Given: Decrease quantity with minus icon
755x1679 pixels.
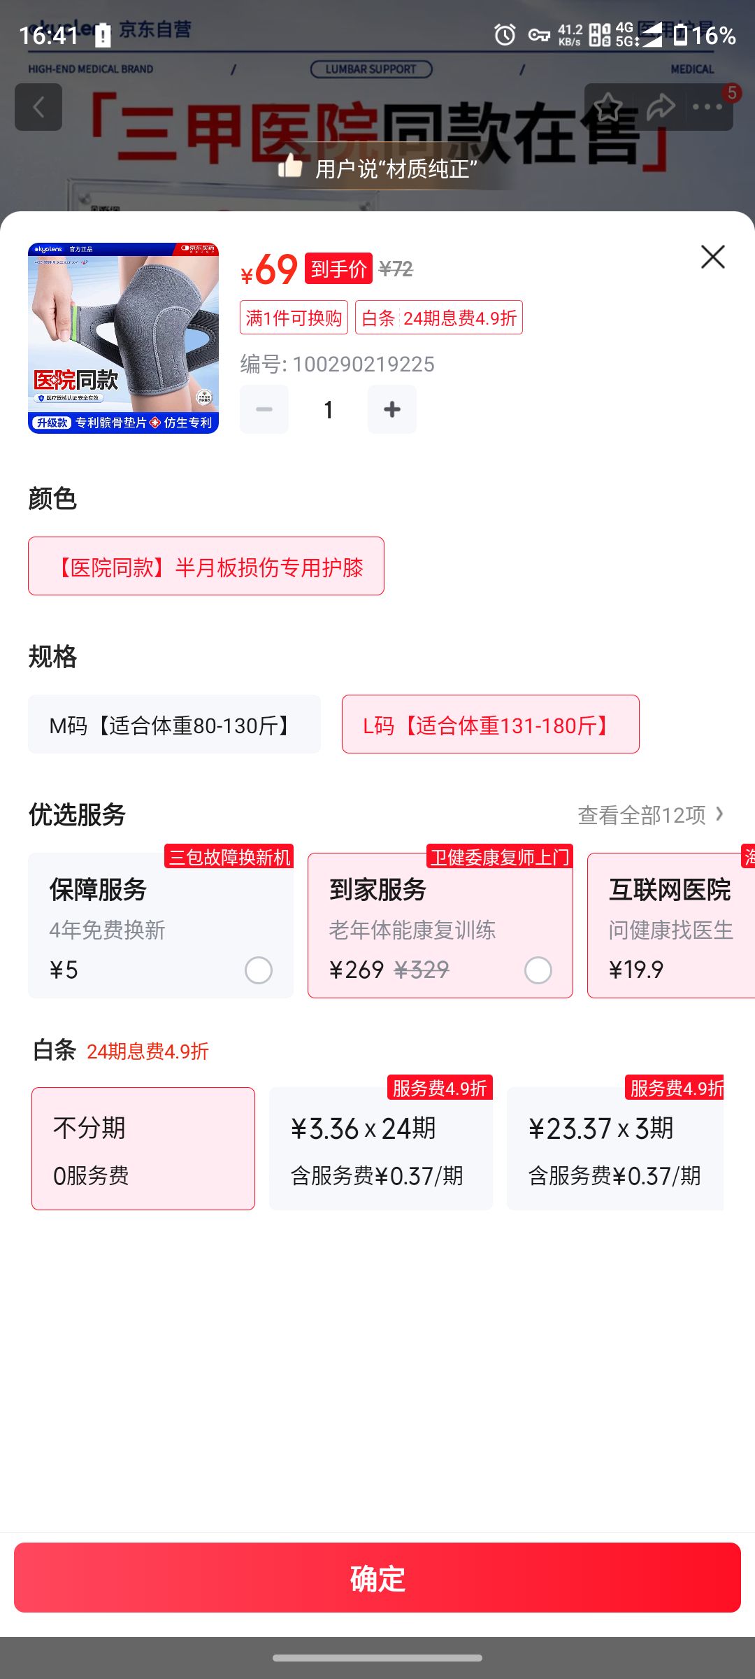Looking at the screenshot, I should [264, 409].
